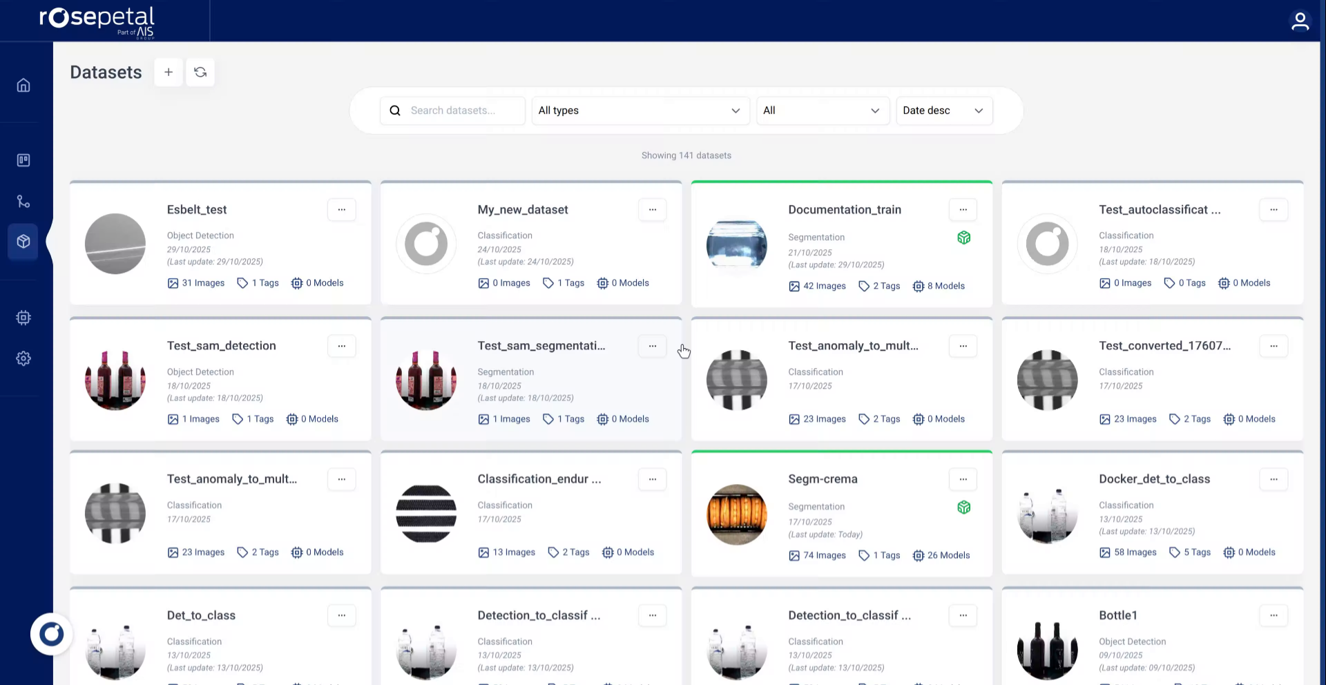Open the branch workflow icon in sidebar
This screenshot has height=685, width=1326.
(23, 201)
